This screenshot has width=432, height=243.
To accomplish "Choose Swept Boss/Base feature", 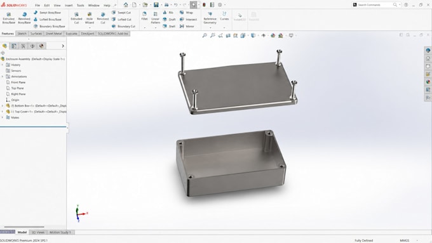I will (47, 13).
